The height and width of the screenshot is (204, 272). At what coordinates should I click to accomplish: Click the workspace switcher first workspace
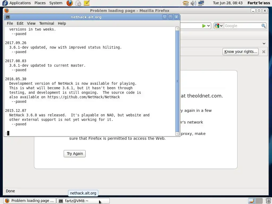pyautogui.click(x=252, y=201)
